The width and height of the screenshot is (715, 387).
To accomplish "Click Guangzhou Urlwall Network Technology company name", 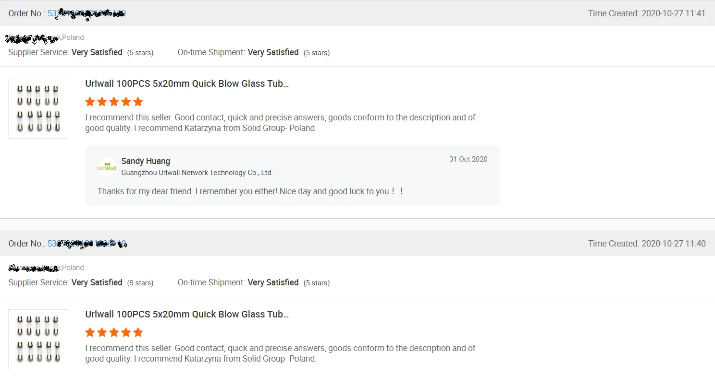I will [197, 173].
